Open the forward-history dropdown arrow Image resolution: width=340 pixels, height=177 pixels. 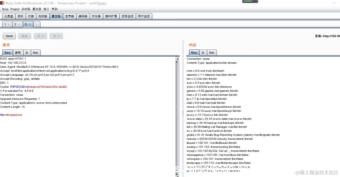point(59,36)
